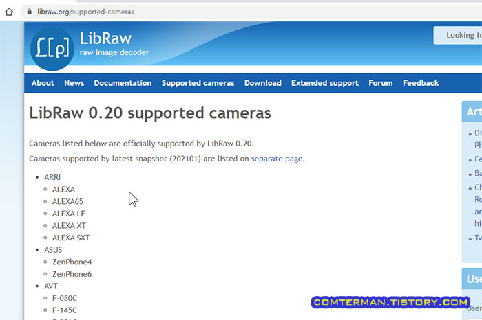482x320 pixels.
Task: Click the 'ASUS' list entry
Action: [53, 250]
